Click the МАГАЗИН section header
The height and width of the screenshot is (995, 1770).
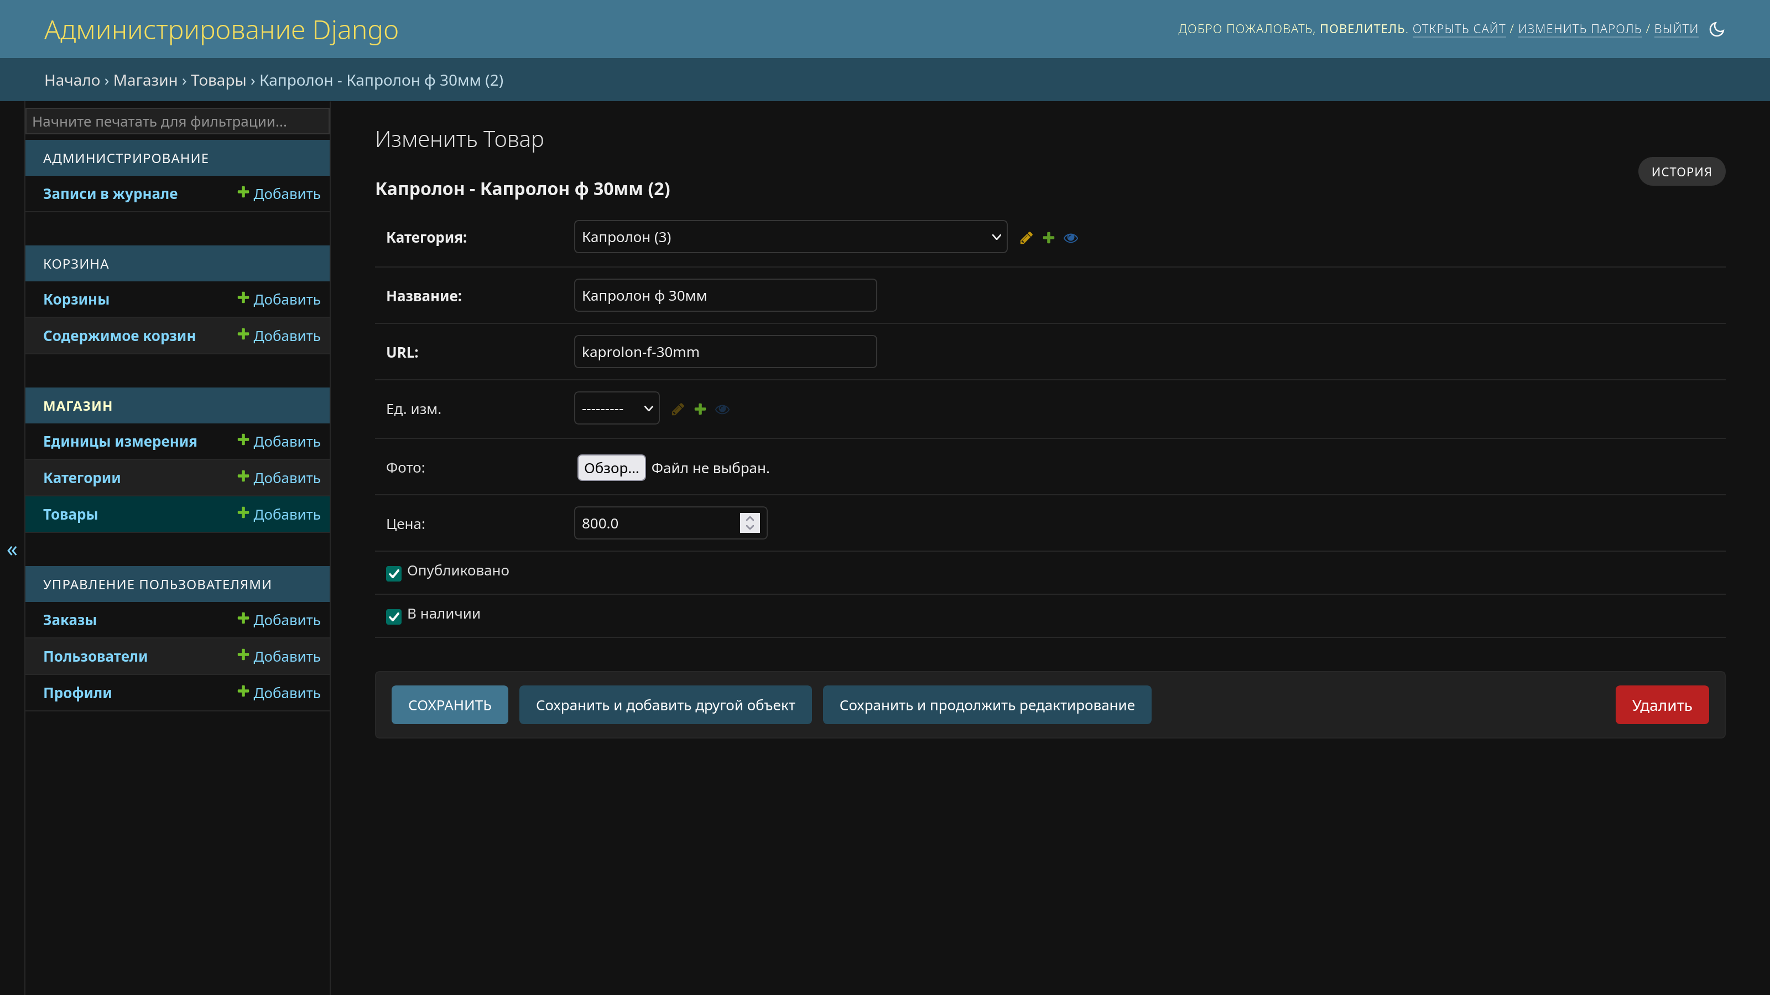[x=77, y=406]
